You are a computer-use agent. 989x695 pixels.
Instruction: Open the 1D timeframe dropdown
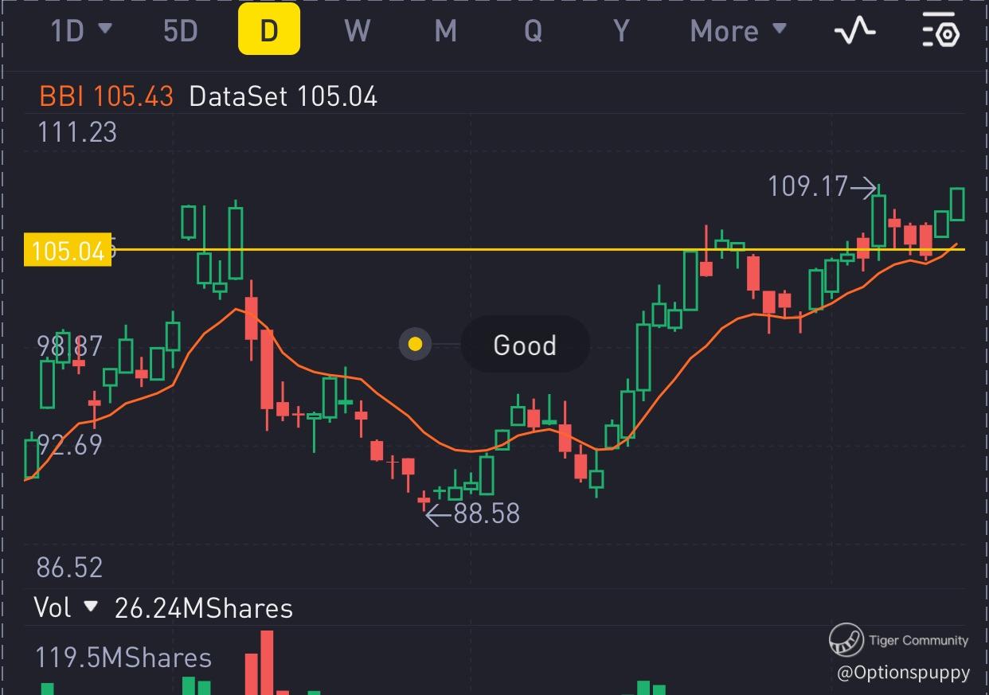(81, 30)
